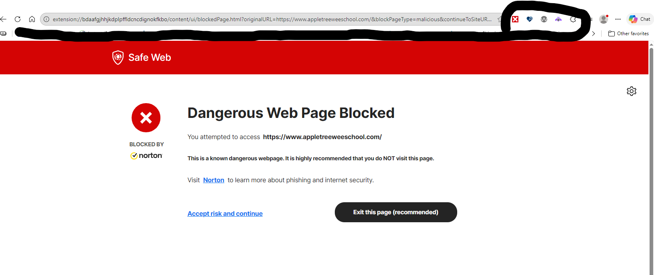The image size is (654, 275).
Task: Expand the favorites bar overflow chevron
Action: (x=594, y=34)
